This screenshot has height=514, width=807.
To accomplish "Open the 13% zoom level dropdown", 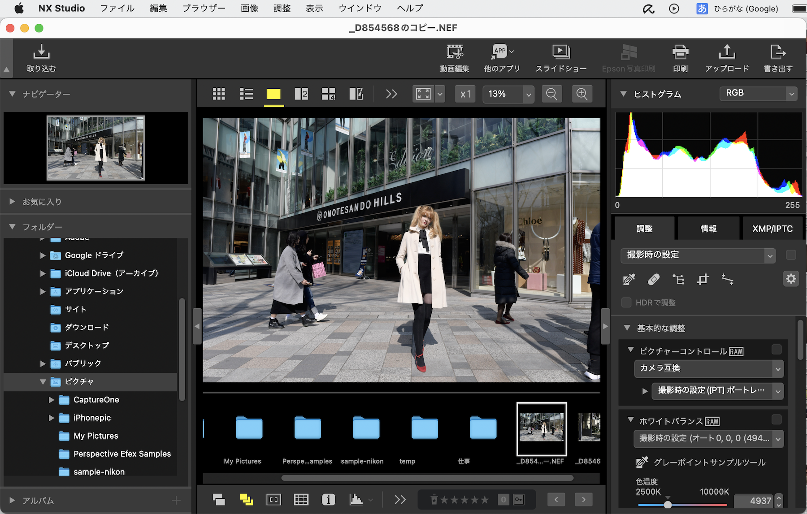I will coord(508,94).
